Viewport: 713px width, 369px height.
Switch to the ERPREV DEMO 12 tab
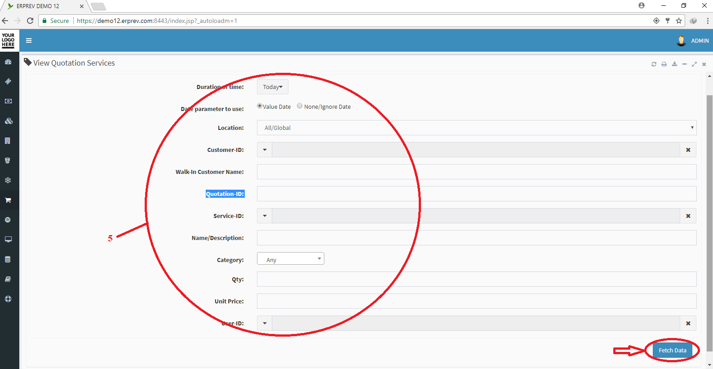click(x=44, y=6)
